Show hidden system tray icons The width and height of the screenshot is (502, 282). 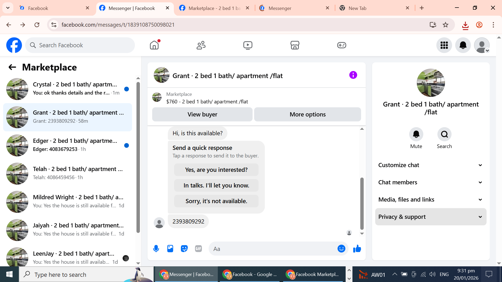click(395, 274)
